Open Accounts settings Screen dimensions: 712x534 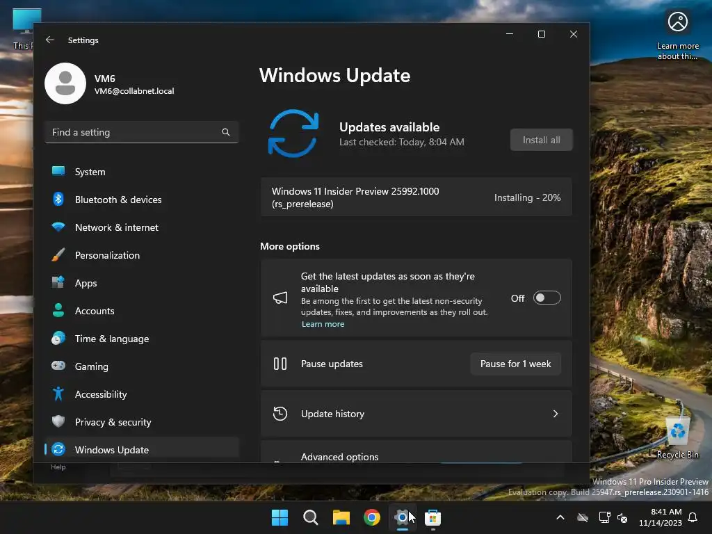coord(142,311)
